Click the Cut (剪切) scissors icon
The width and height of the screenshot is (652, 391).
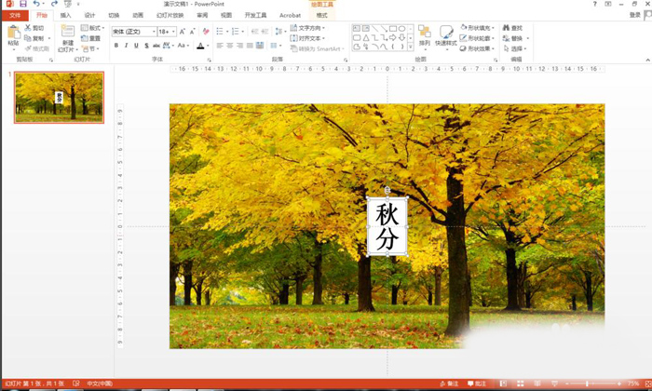28,28
